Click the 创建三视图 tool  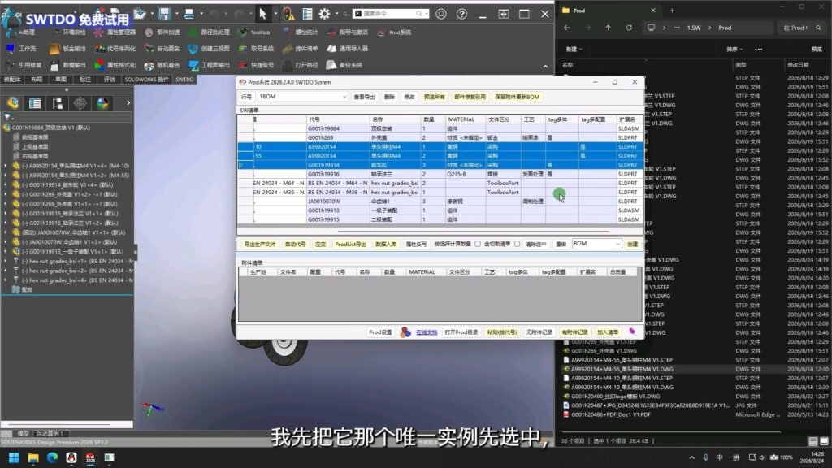209,49
